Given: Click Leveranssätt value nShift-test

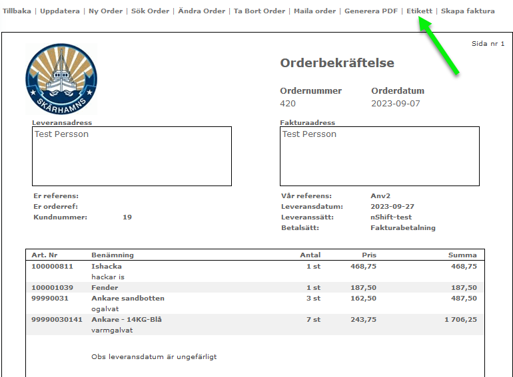Looking at the screenshot, I should click(x=391, y=217).
